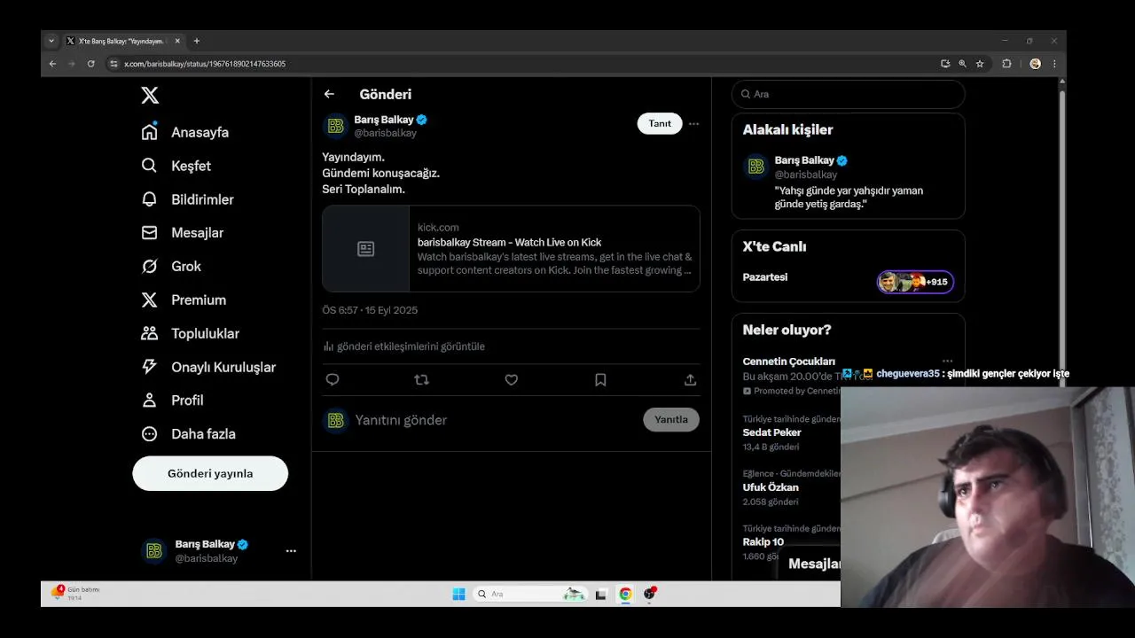Click the Tanıt button
The height and width of the screenshot is (638, 1135).
pos(660,124)
